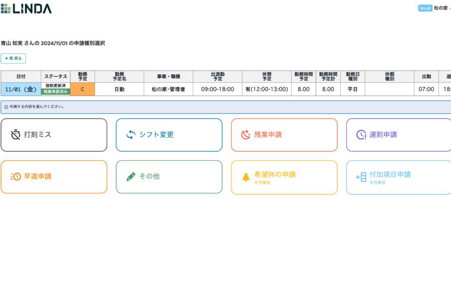
Task: Click the clock icon for 遅刻申請
Action: click(x=361, y=134)
